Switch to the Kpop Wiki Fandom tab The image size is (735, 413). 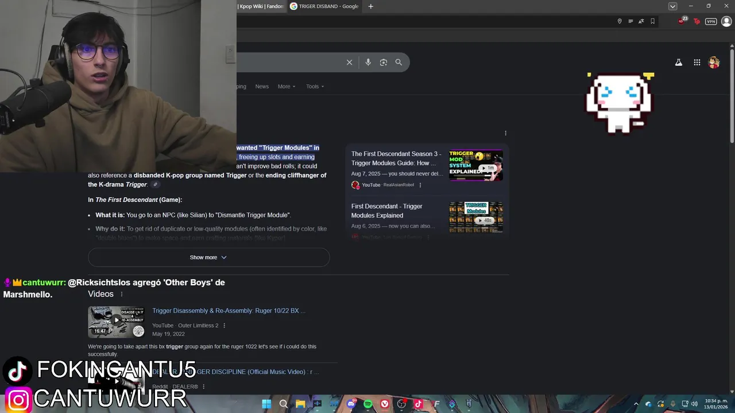(x=260, y=6)
